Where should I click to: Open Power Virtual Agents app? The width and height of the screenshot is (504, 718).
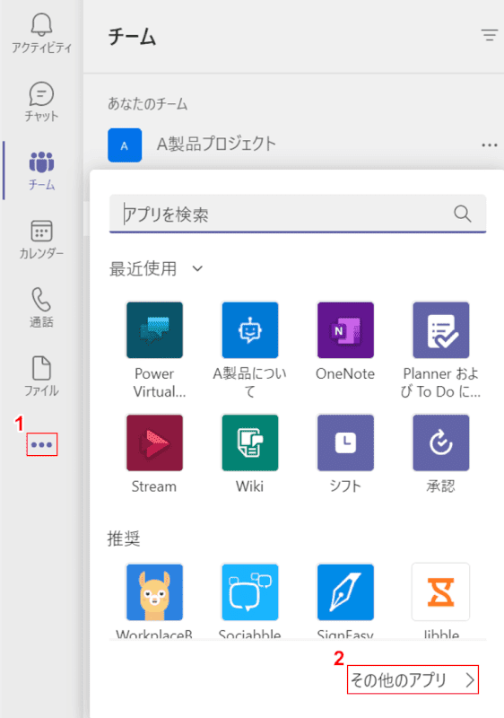tap(154, 329)
